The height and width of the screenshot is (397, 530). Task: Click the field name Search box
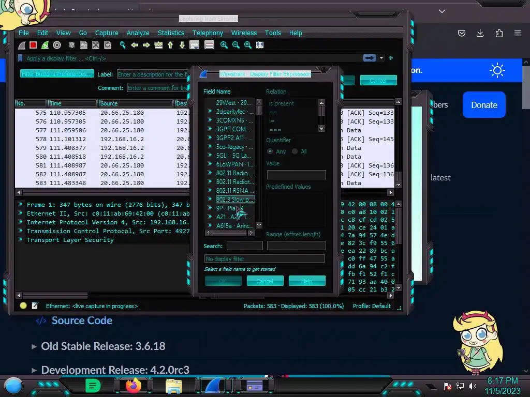pyautogui.click(x=245, y=246)
